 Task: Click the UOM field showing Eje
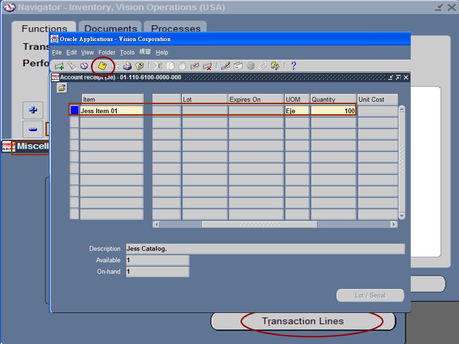297,111
